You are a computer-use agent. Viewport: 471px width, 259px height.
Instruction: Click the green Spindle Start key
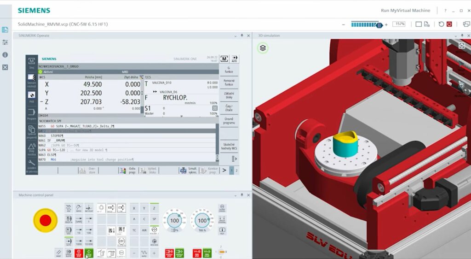pos(179,253)
